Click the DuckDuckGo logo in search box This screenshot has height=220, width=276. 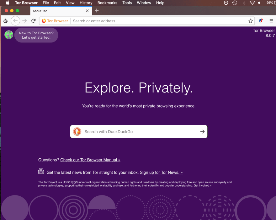tap(77, 132)
